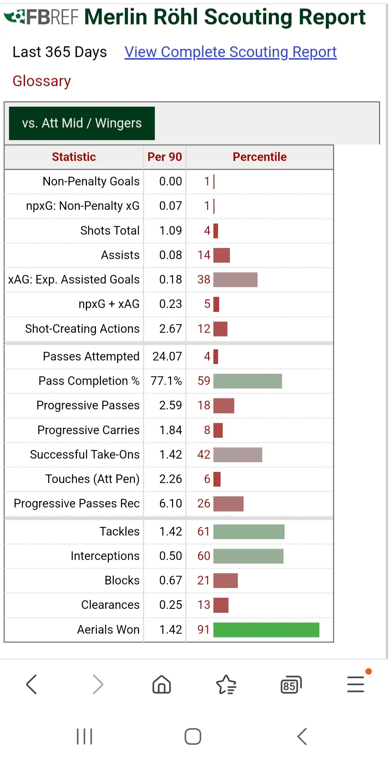Click the Per 90 column header
This screenshot has height=762, width=388.
[165, 157]
